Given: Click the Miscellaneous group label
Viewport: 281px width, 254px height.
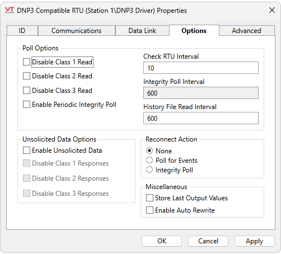Looking at the screenshot, I should 166,187.
